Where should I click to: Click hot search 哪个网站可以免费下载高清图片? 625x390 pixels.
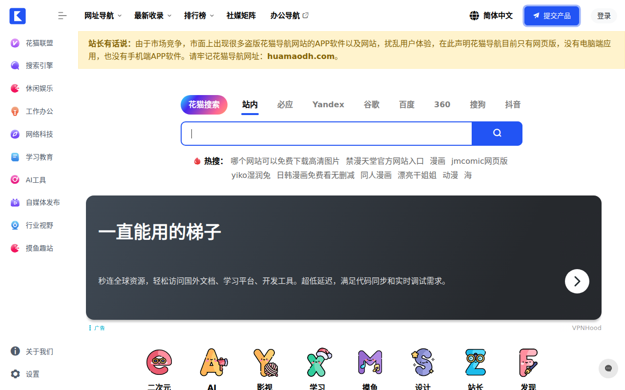[x=285, y=161]
